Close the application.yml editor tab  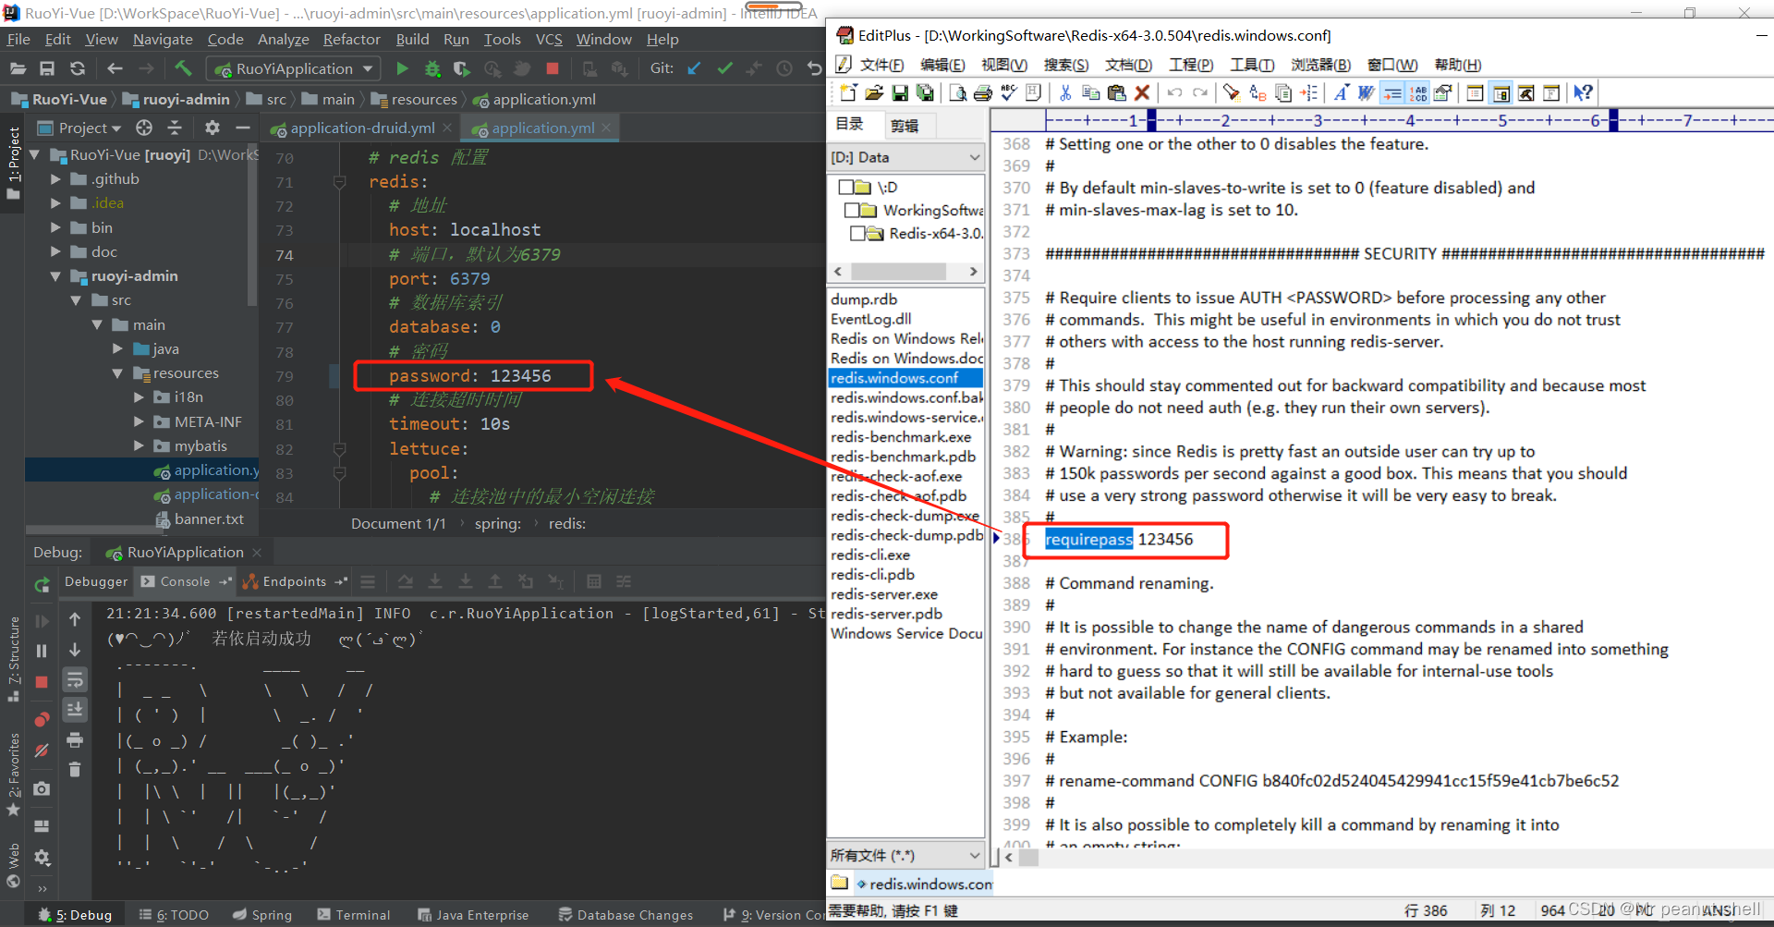tap(606, 128)
